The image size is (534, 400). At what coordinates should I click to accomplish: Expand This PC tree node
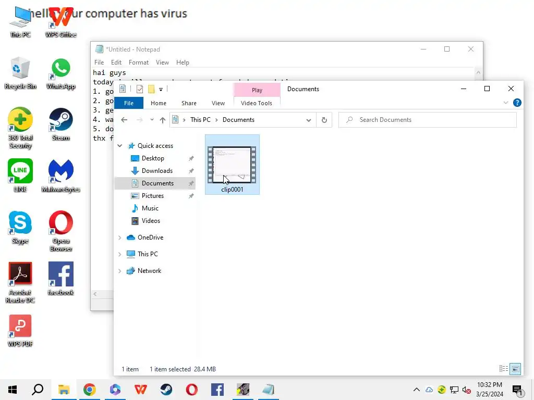pyautogui.click(x=119, y=254)
